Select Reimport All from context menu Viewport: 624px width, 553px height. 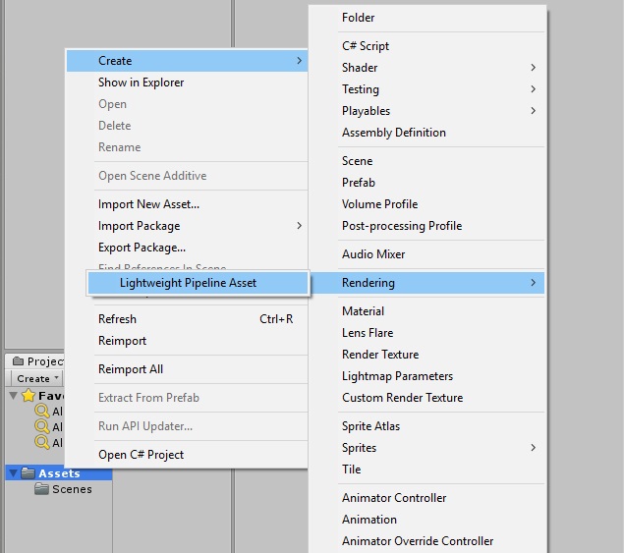tap(131, 369)
